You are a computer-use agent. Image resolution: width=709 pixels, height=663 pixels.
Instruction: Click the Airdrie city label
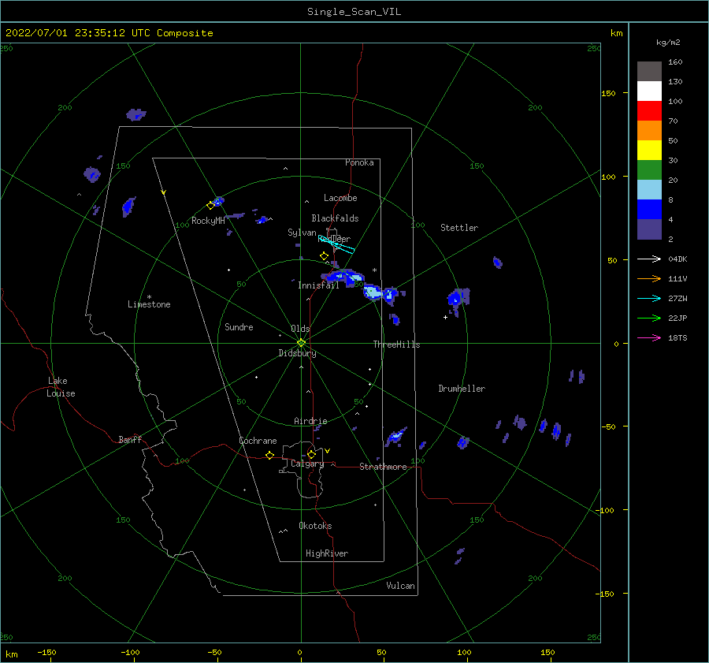(x=310, y=421)
